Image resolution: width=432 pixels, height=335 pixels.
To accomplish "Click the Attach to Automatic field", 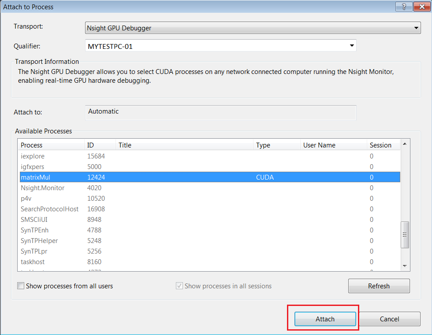I will coord(220,112).
